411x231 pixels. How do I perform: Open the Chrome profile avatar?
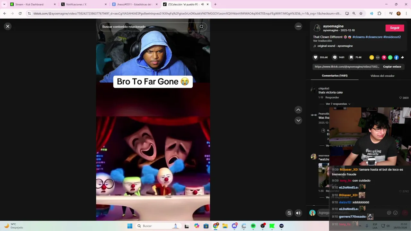point(398,13)
